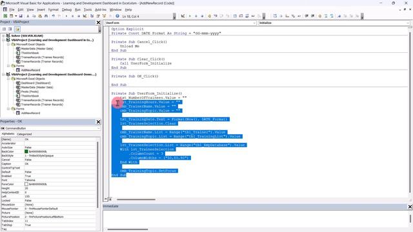Click the ForeColor white swatch
413x232 pixels.
[x=26, y=184]
